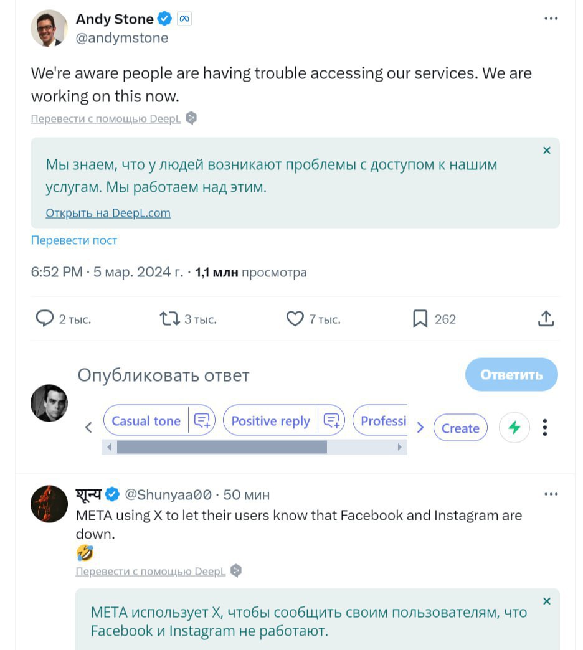Screen dimensions: 583x650
Task: Click the repost arrows icon
Action: [169, 319]
